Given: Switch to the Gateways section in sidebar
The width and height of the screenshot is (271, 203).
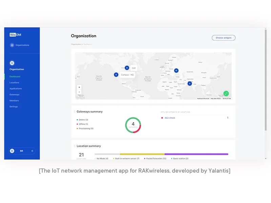Looking at the screenshot, I should pyautogui.click(x=15, y=94).
